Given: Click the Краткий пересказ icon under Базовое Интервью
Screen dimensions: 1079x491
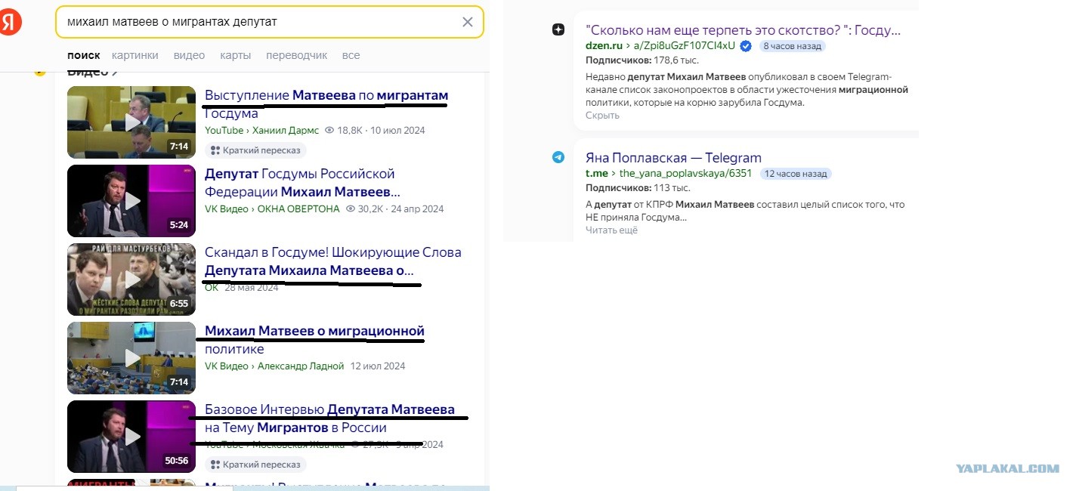Looking at the screenshot, I should 215,465.
